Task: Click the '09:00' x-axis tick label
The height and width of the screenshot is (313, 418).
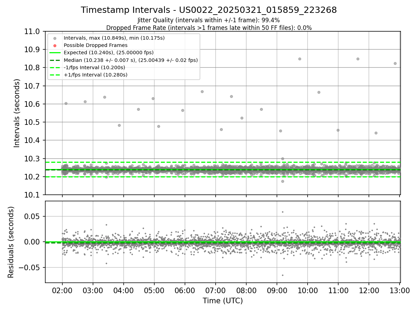Action: 277,291
